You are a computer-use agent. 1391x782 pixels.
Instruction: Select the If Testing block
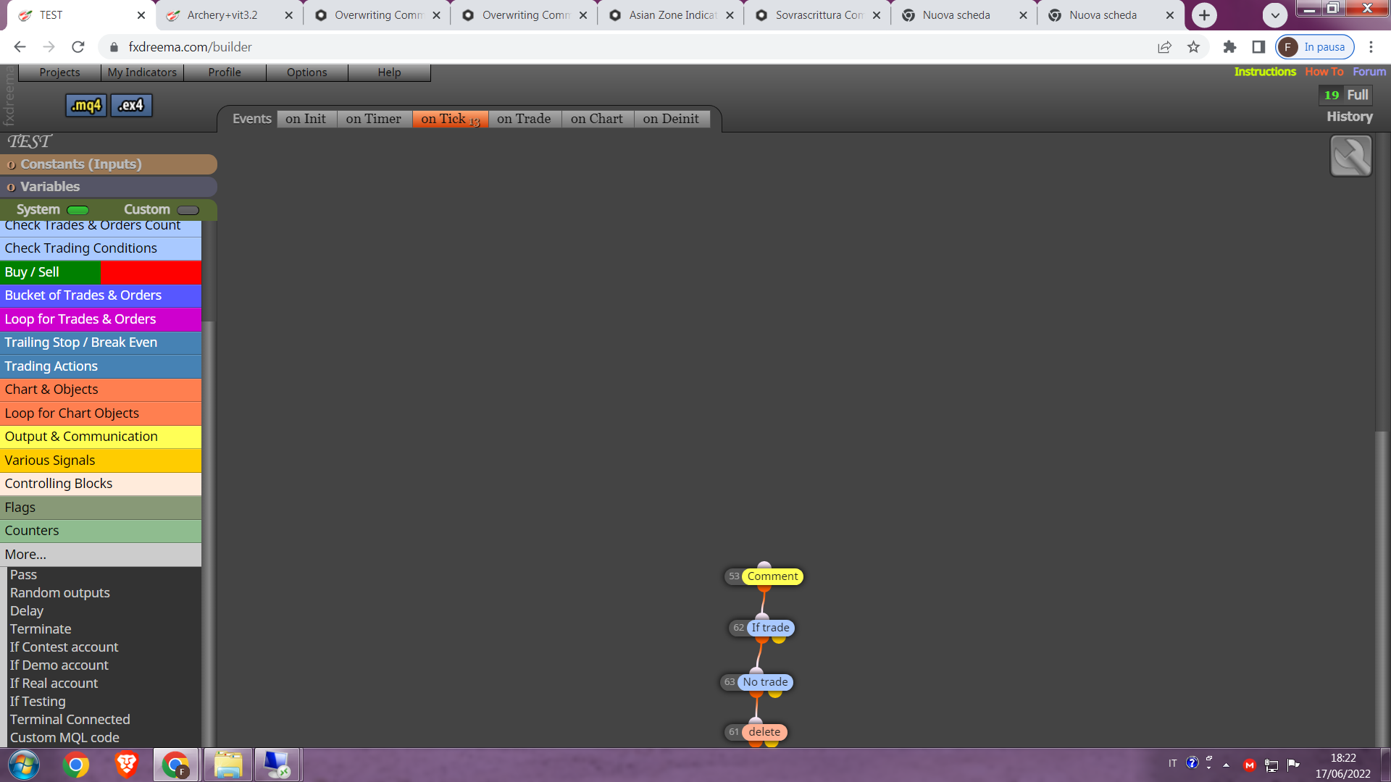click(38, 702)
